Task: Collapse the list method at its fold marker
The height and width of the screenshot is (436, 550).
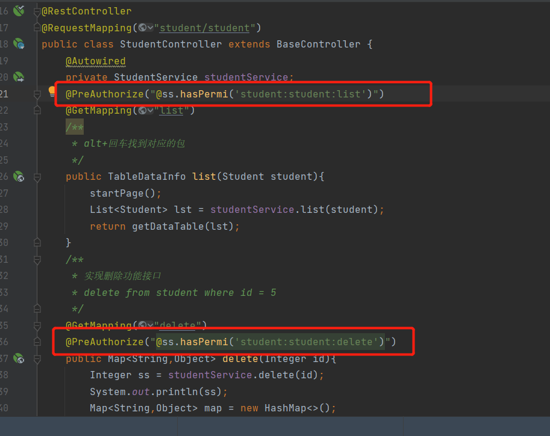Action: tap(37, 177)
